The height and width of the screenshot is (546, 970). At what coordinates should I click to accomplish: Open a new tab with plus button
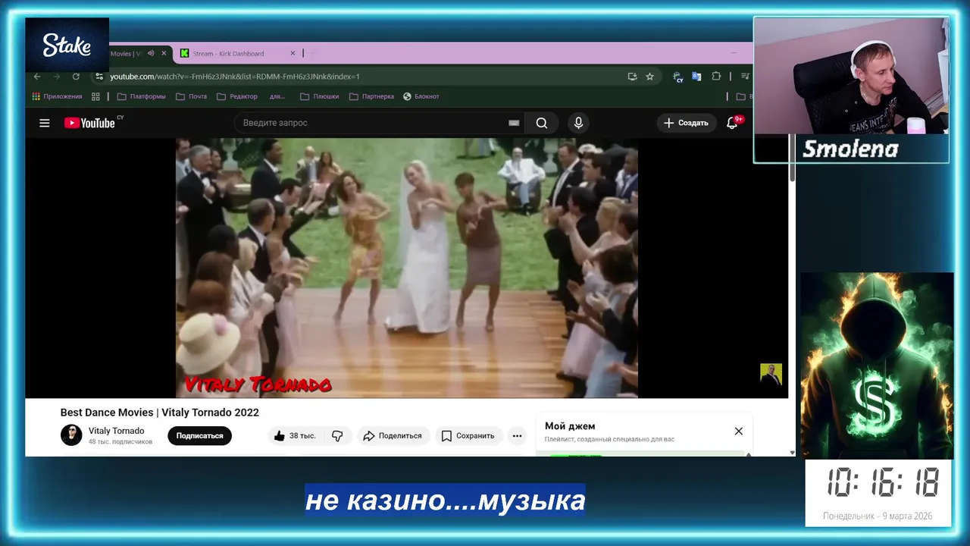pos(312,53)
